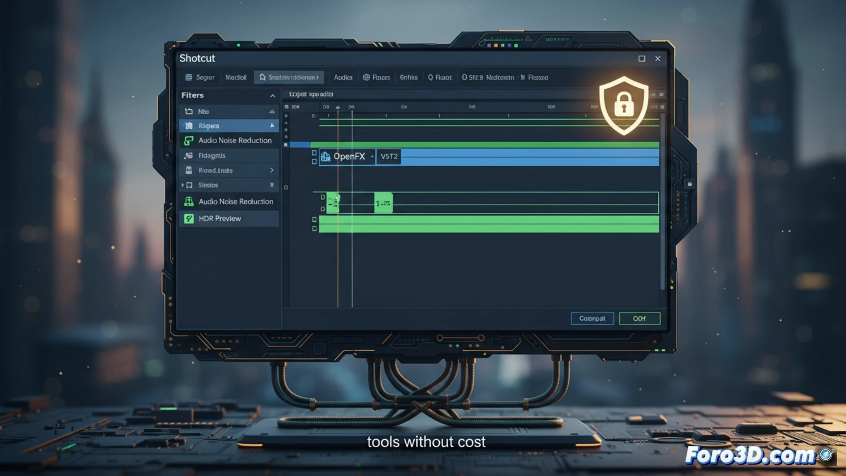Click the Slastos row icon

click(x=189, y=185)
